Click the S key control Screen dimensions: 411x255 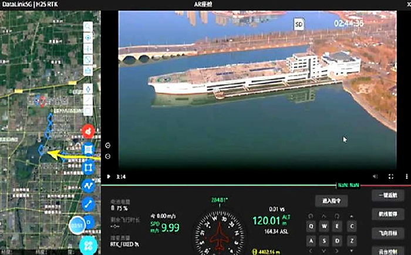(324, 240)
